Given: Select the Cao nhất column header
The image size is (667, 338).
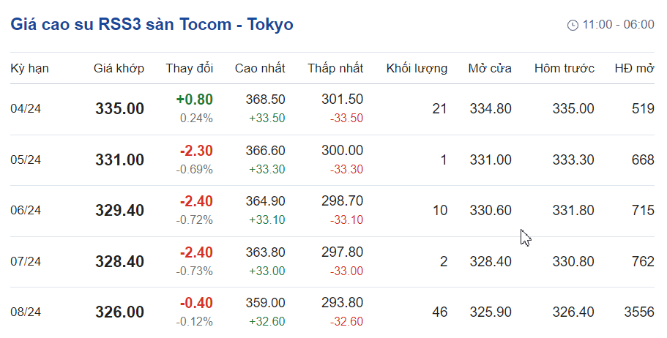Looking at the screenshot, I should (x=260, y=69).
